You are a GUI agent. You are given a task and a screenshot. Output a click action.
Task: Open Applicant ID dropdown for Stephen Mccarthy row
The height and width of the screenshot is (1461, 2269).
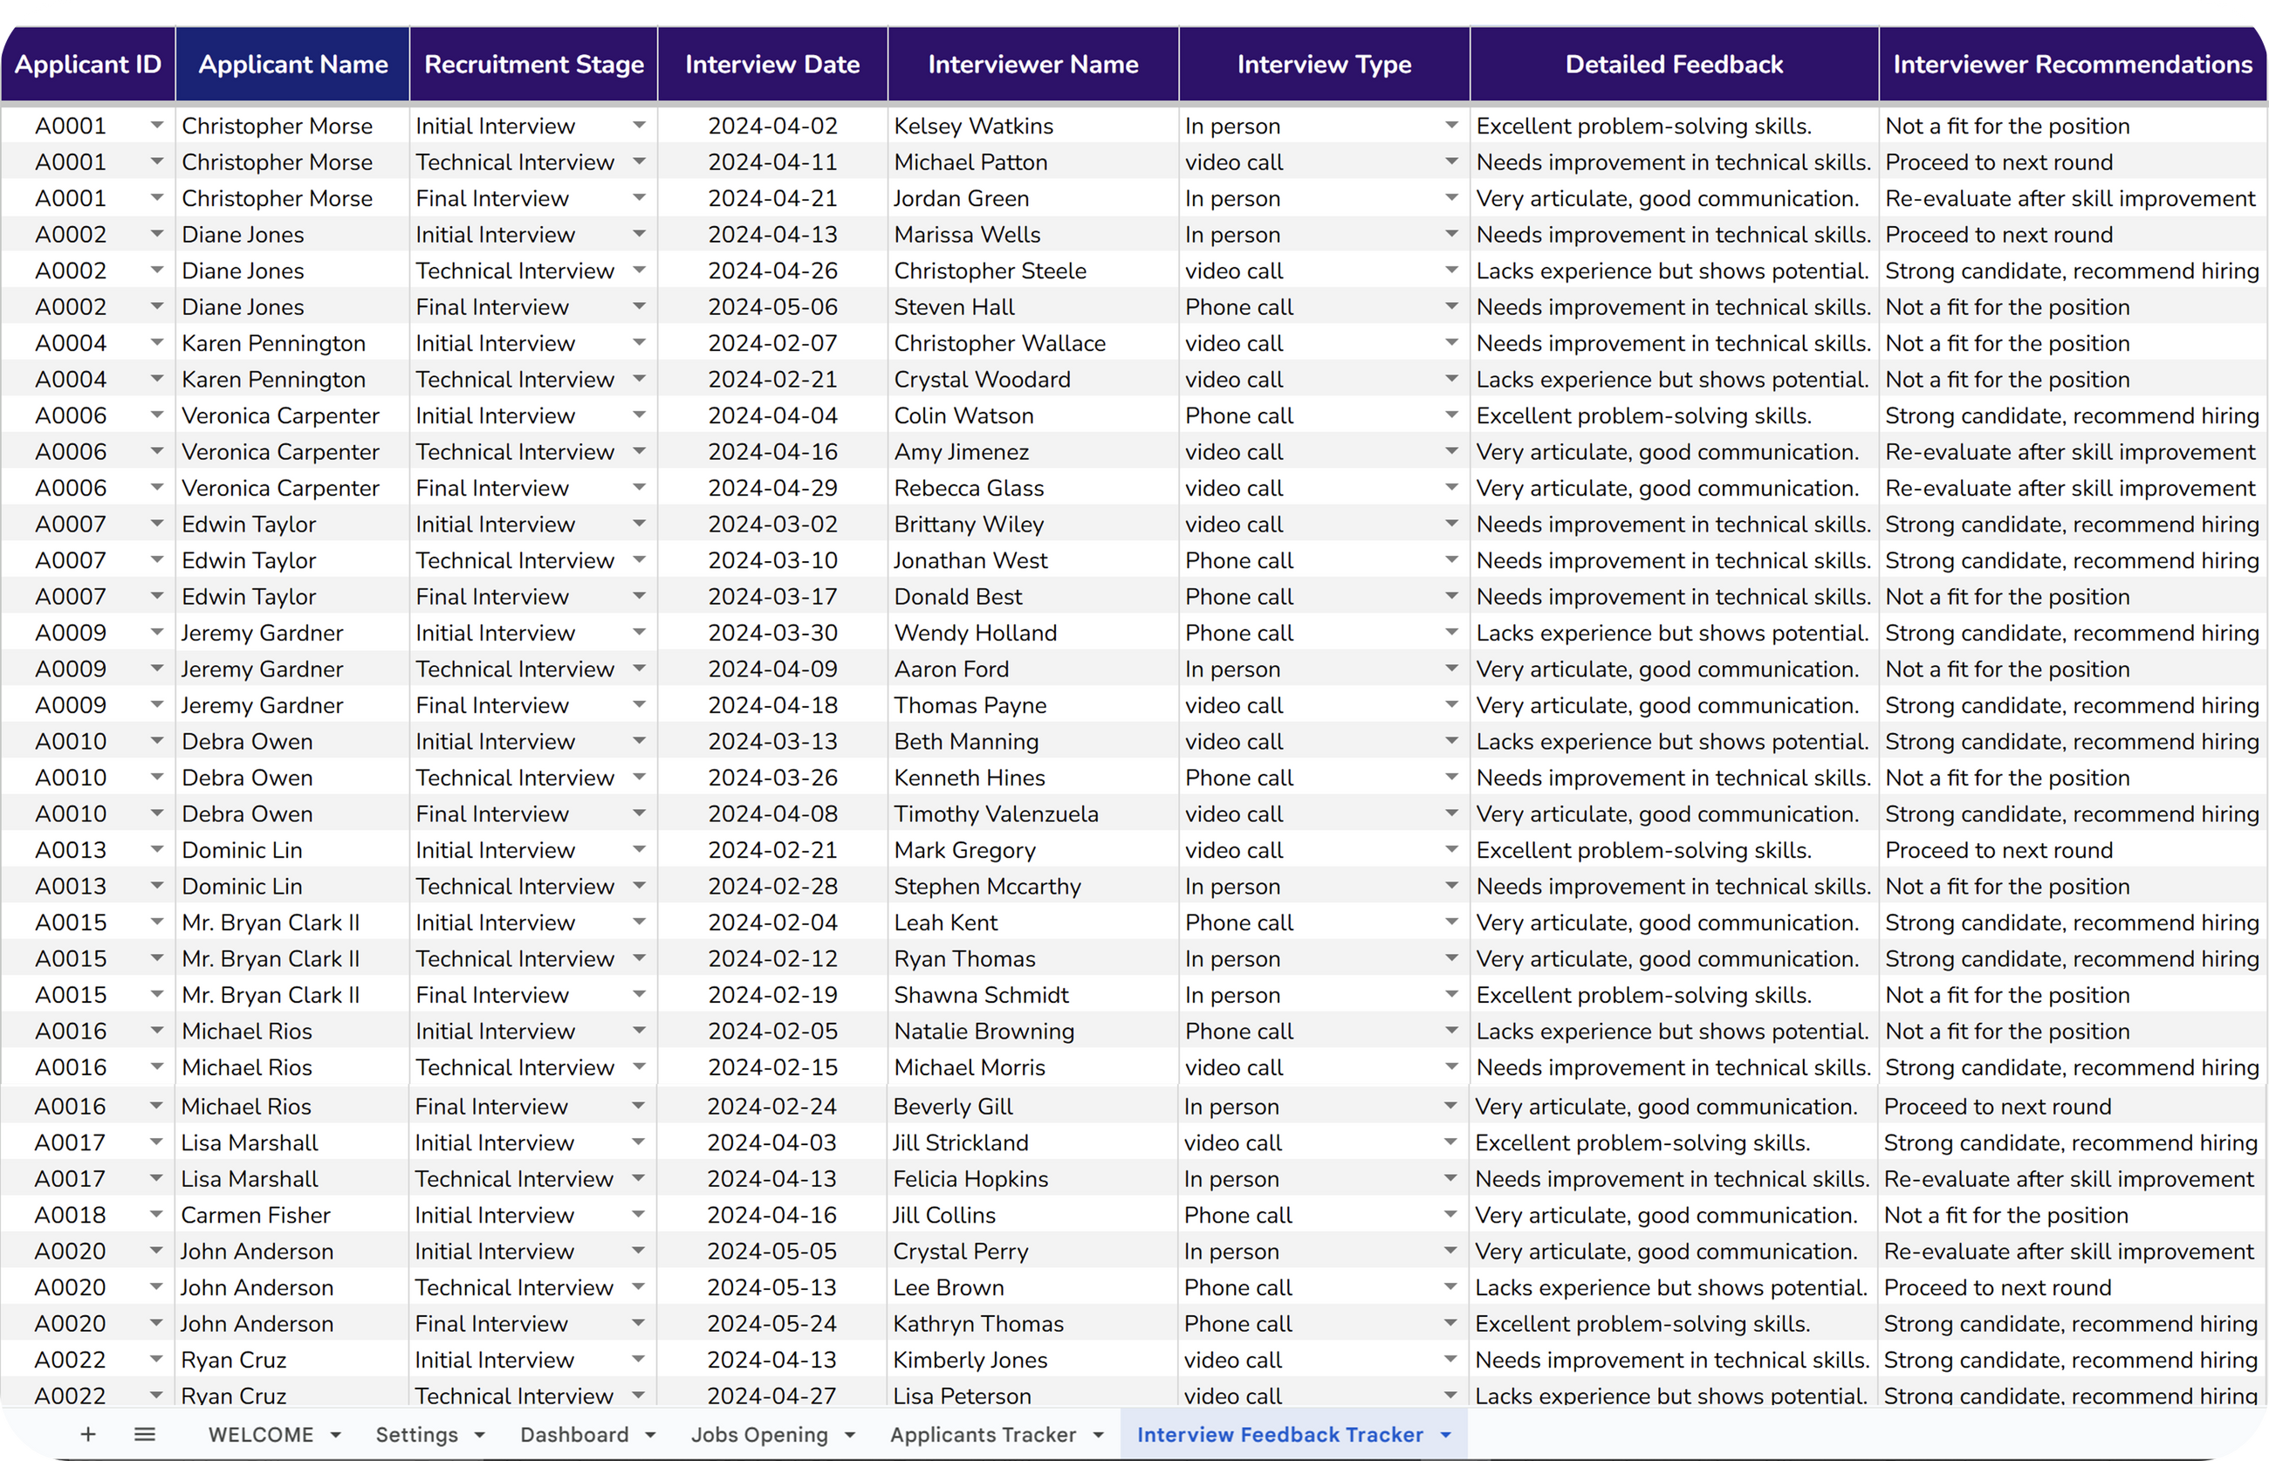tap(156, 885)
